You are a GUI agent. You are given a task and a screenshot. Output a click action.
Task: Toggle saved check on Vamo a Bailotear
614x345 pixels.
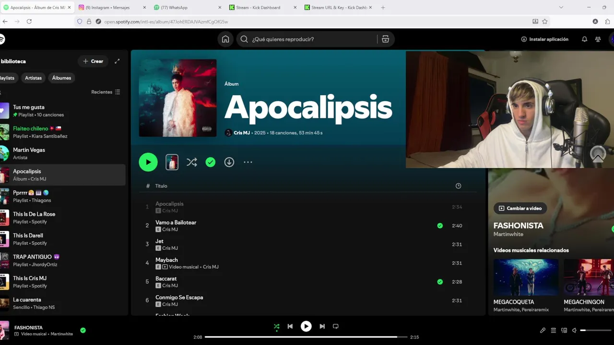click(x=440, y=226)
